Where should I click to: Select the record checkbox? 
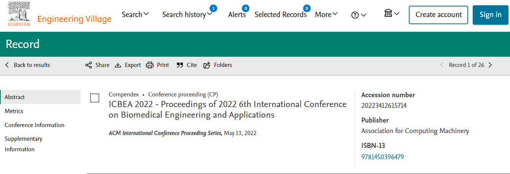pos(95,98)
